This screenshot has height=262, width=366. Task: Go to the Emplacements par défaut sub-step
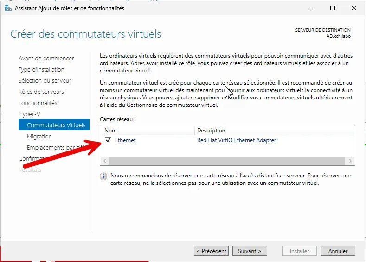pos(56,148)
